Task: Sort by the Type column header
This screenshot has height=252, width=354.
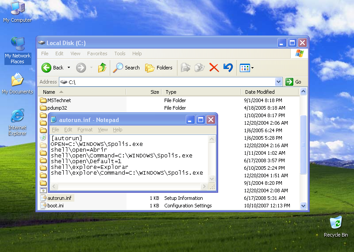Action: click(201, 92)
